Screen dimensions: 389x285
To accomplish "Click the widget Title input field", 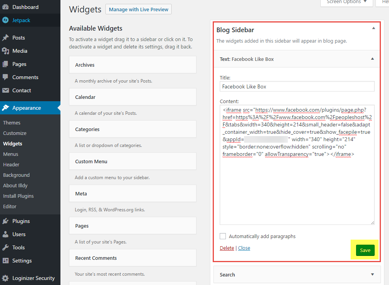I will [297, 86].
